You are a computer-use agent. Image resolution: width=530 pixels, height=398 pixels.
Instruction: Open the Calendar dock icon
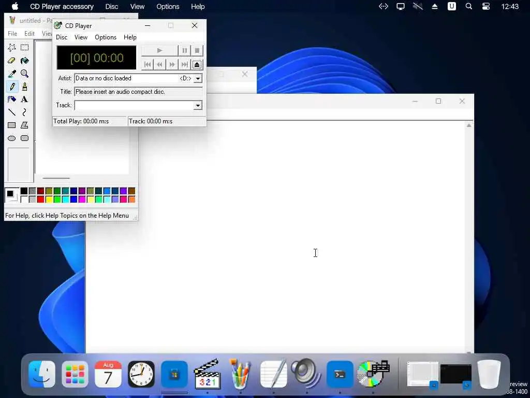(108, 374)
